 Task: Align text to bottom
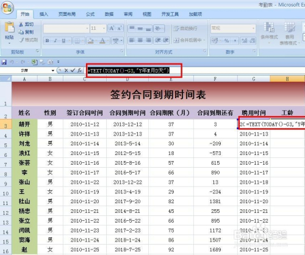(148, 29)
